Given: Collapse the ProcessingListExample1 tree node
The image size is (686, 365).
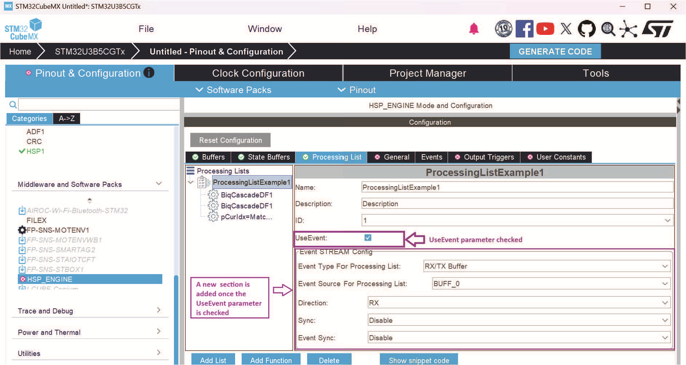Looking at the screenshot, I should (x=191, y=182).
